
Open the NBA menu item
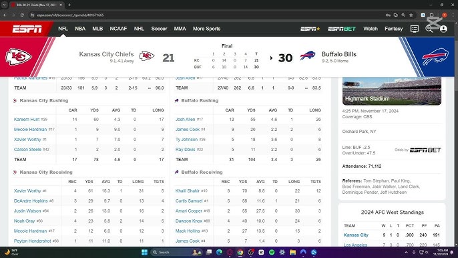click(x=80, y=29)
